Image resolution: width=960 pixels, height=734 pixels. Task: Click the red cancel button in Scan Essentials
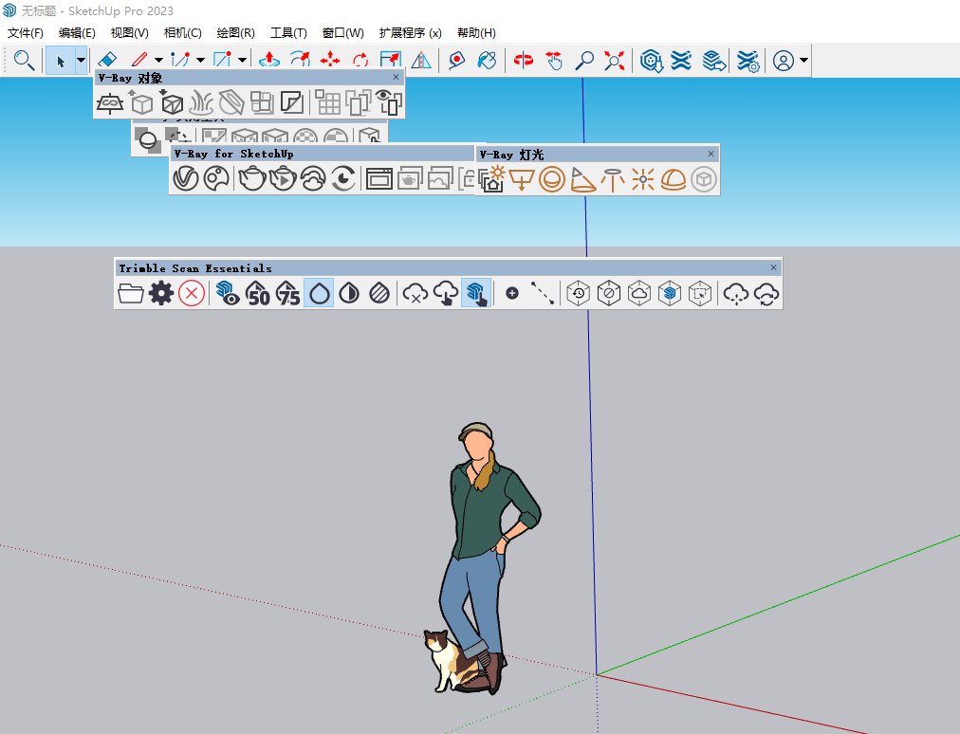tap(190, 293)
